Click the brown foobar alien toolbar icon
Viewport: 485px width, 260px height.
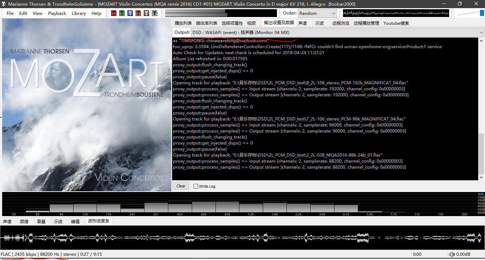coord(146,13)
